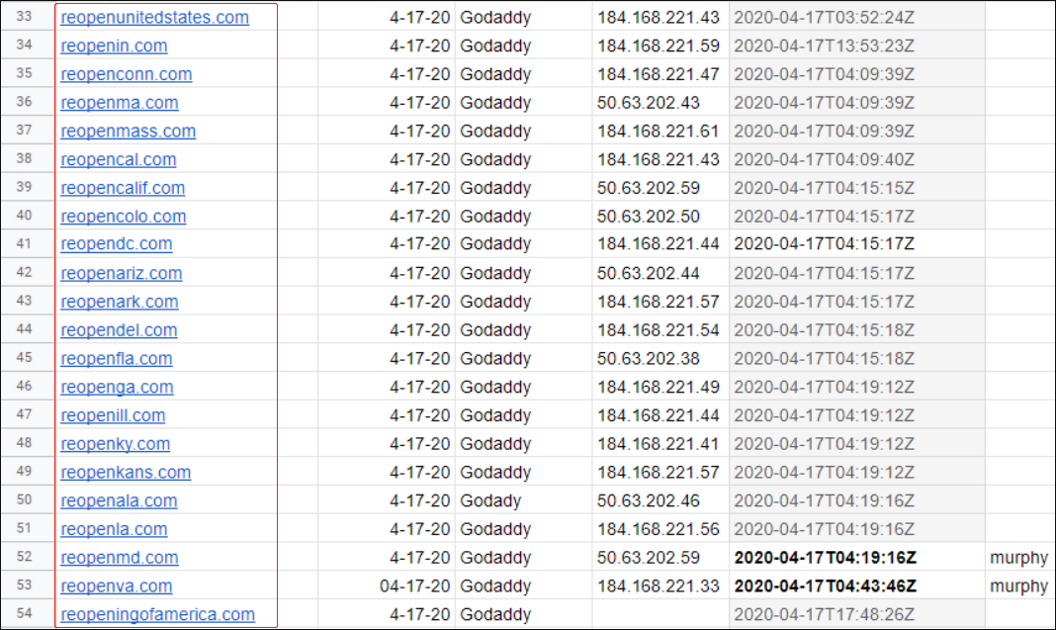The height and width of the screenshot is (630, 1056).
Task: Open the reopenconn.com link
Action: tap(126, 74)
